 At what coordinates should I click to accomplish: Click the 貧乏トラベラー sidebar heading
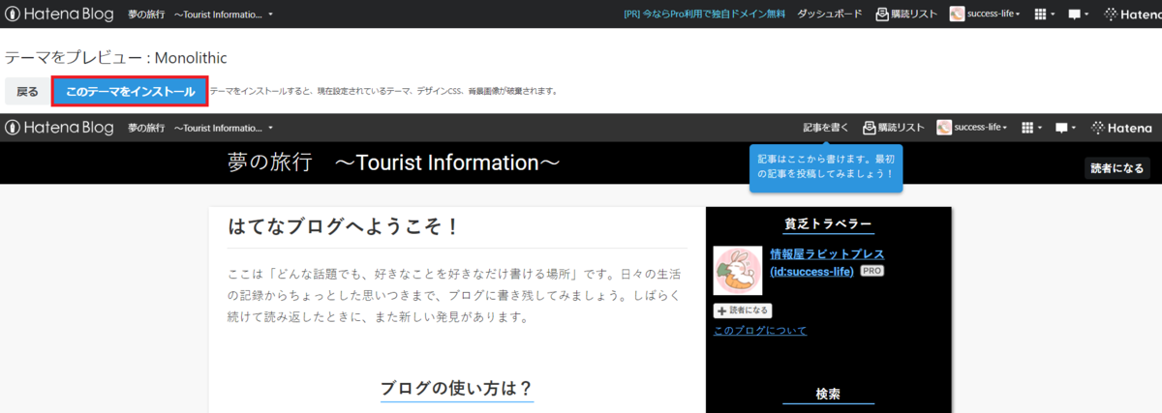pyautogui.click(x=828, y=223)
